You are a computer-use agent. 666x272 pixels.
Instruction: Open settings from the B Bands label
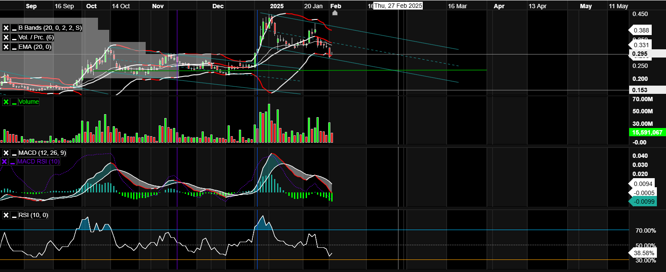click(50, 28)
